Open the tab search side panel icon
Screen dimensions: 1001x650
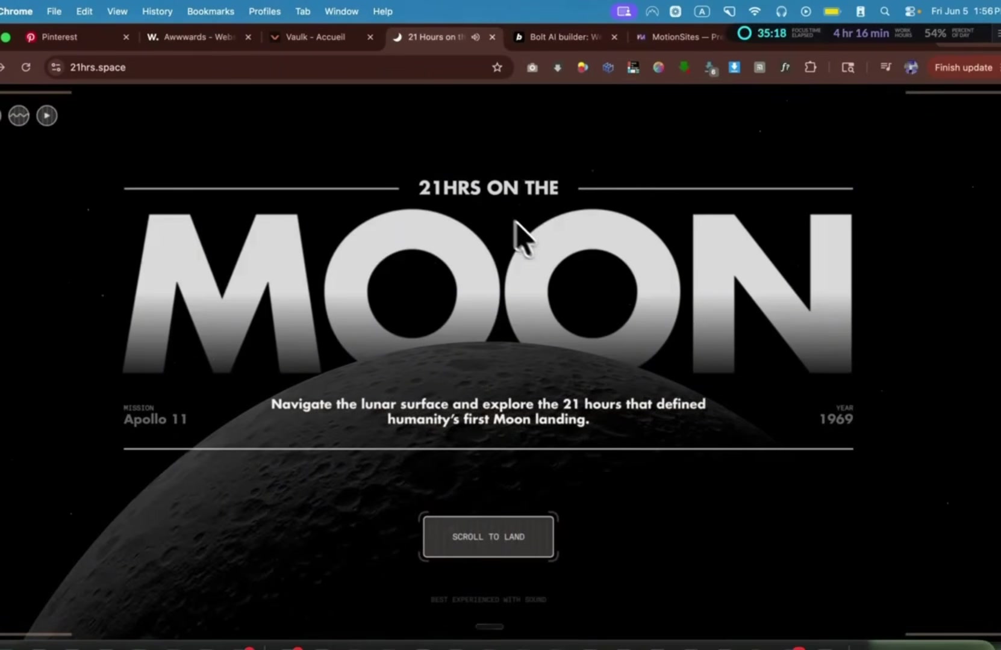click(848, 67)
